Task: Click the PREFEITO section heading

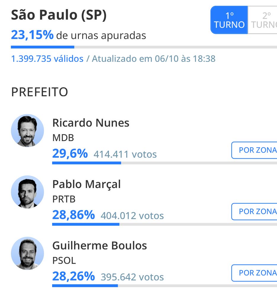Action: (39, 92)
